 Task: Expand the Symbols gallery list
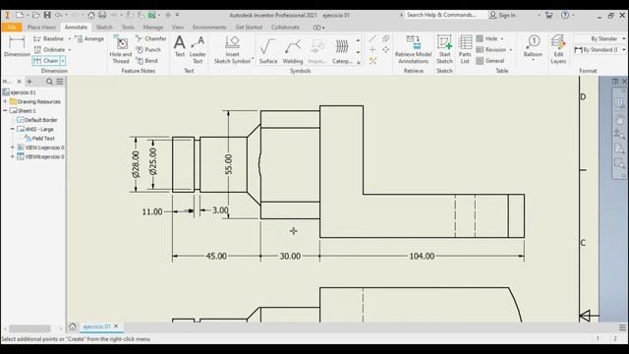click(358, 62)
